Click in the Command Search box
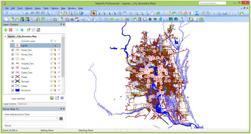 click(x=213, y=3)
